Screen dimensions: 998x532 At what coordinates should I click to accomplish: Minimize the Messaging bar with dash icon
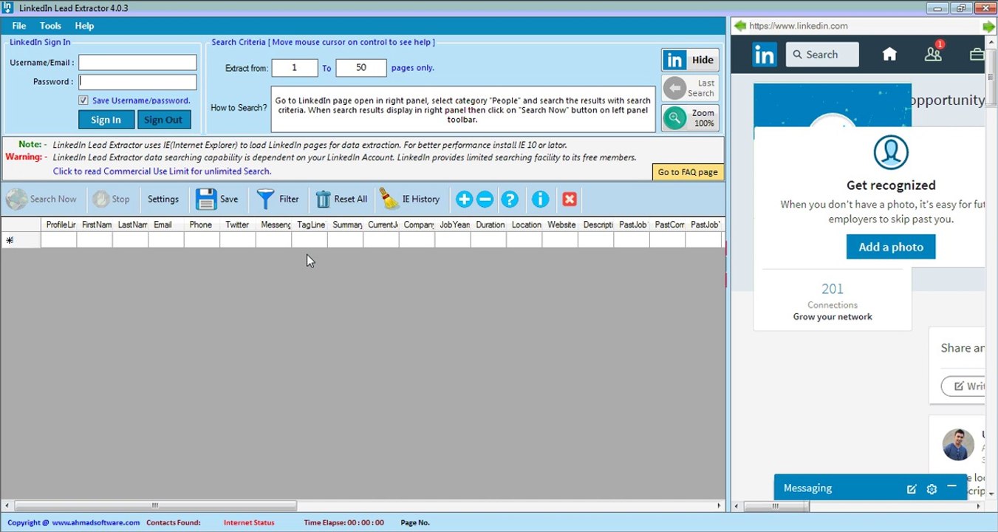[x=951, y=486]
